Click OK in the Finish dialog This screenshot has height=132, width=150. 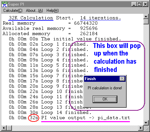coord(105,99)
